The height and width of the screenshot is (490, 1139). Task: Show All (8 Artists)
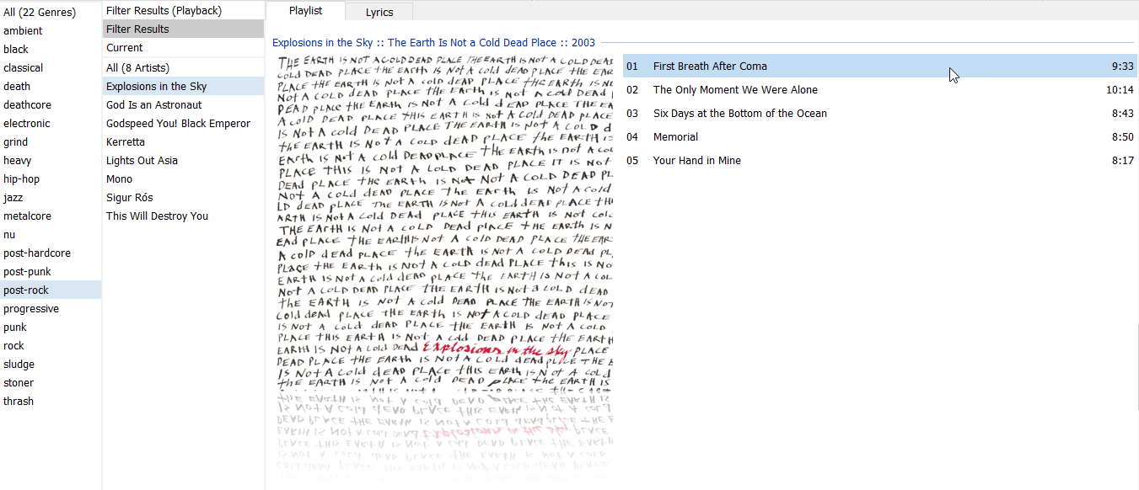(x=137, y=68)
